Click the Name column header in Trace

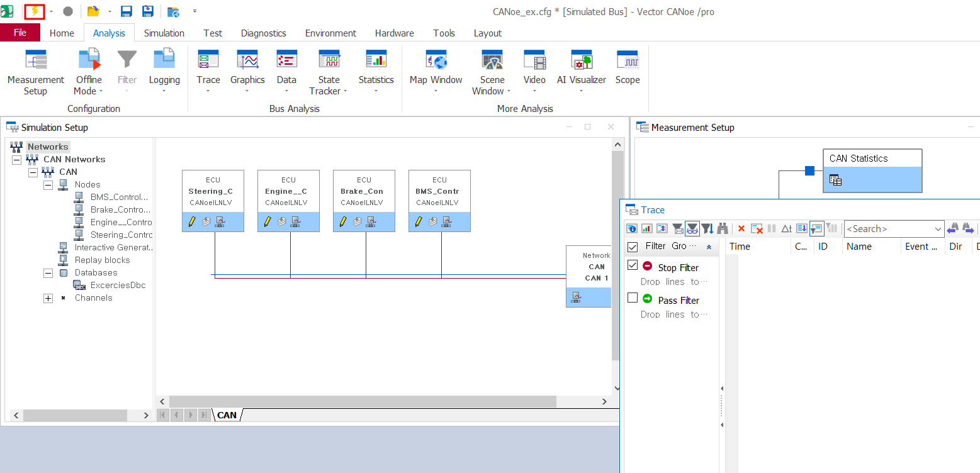(x=871, y=247)
